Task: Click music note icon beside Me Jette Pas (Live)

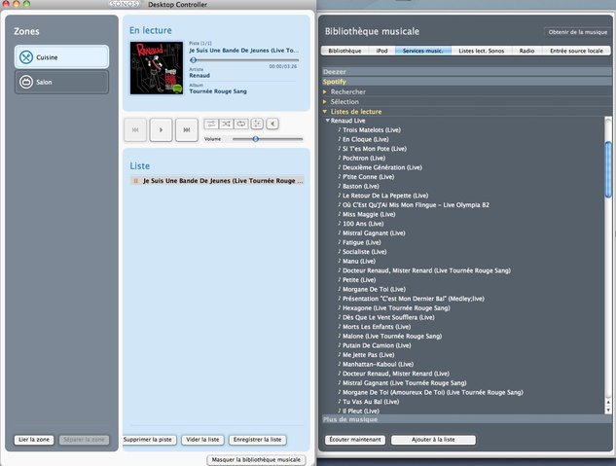Action: point(340,354)
